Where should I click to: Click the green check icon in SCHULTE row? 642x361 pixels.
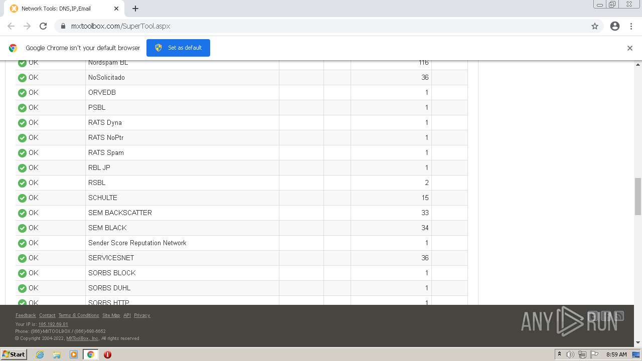[22, 198]
